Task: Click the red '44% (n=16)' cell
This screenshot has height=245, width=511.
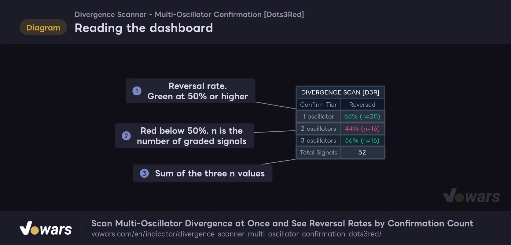Action: (x=362, y=129)
